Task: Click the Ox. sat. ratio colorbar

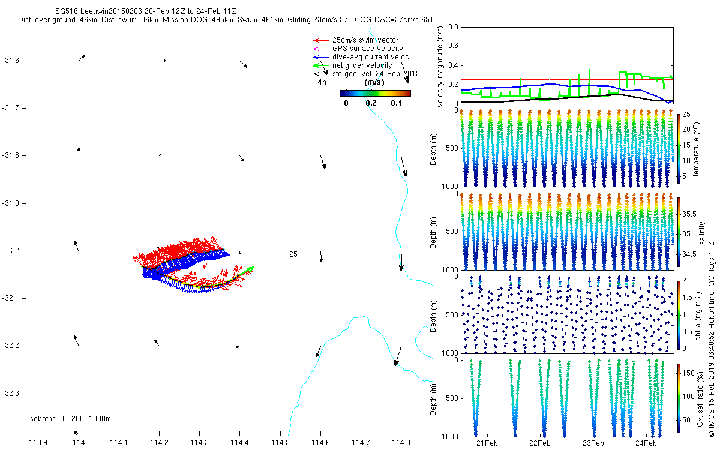Action: pos(679,399)
